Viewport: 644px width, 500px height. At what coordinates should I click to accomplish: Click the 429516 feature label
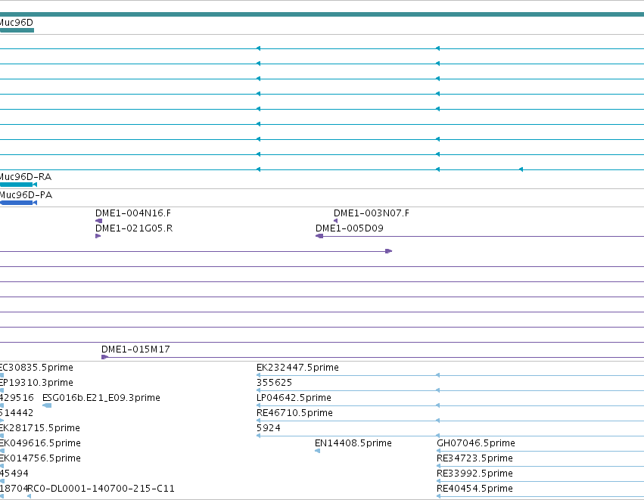[x=17, y=398]
